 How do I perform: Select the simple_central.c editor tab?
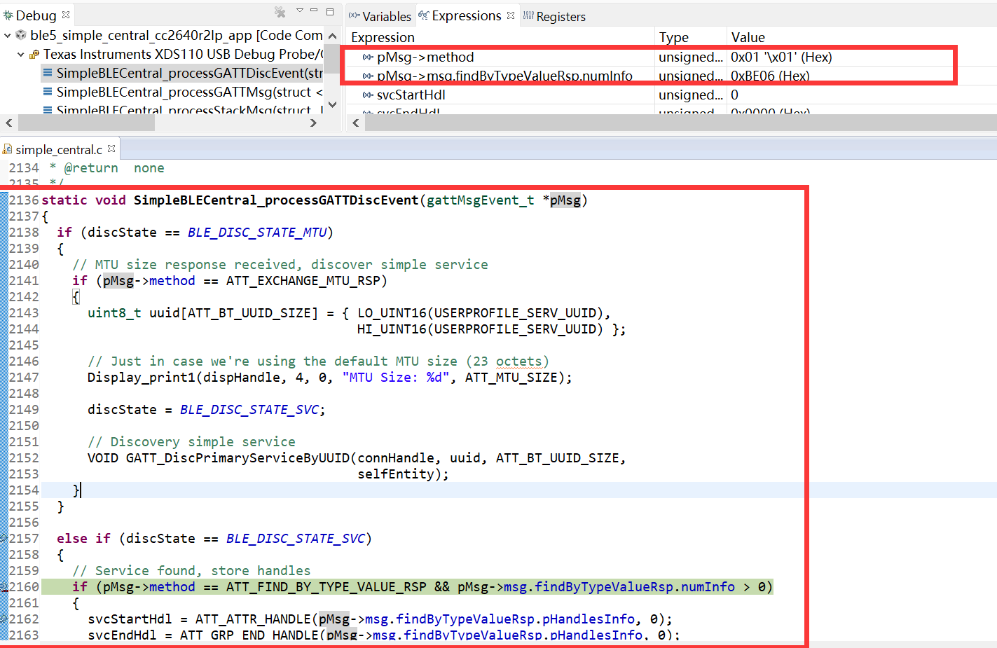pos(59,149)
